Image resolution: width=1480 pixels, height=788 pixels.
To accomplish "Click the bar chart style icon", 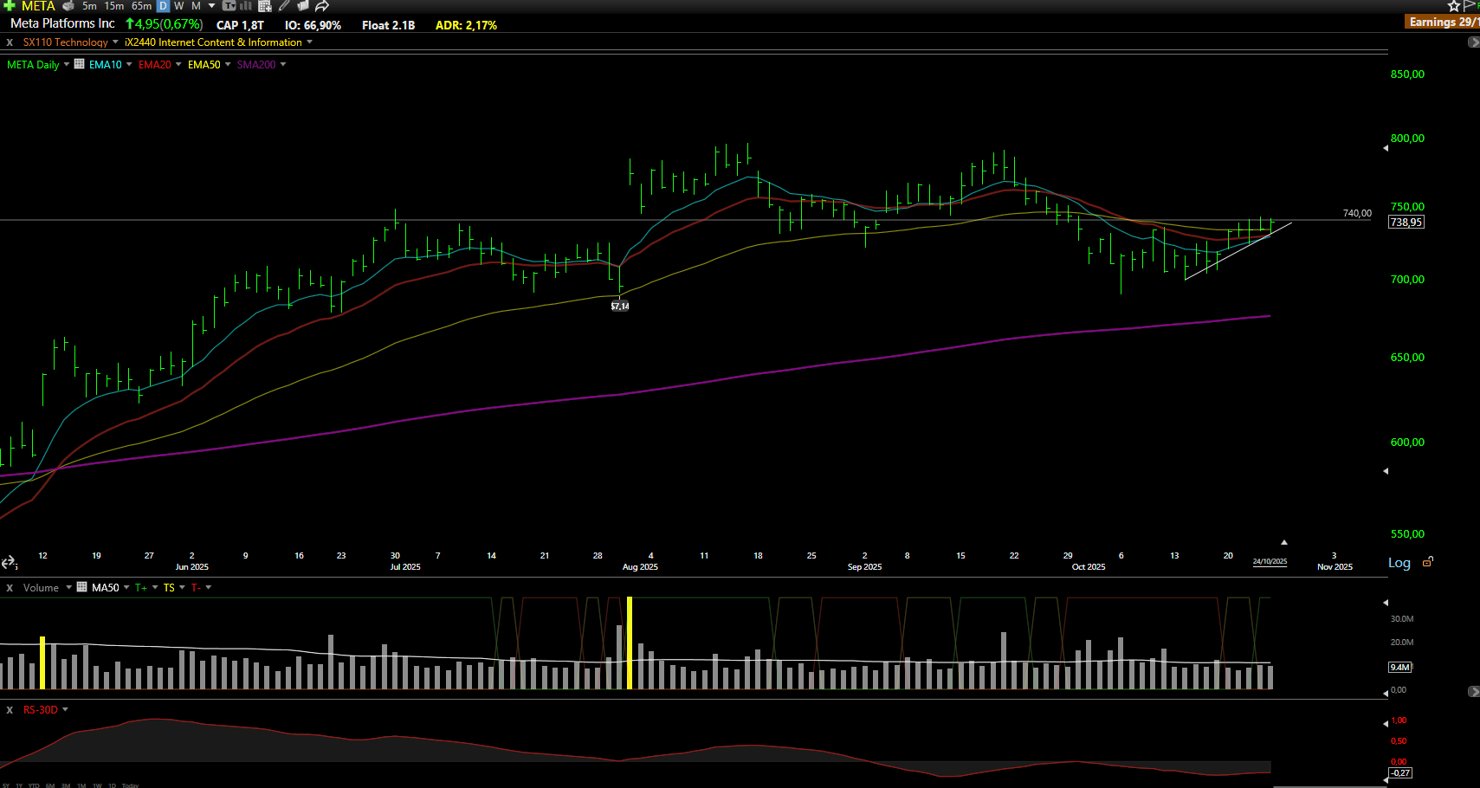I will (246, 5).
